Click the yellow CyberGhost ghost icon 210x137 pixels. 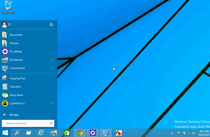[5, 103]
